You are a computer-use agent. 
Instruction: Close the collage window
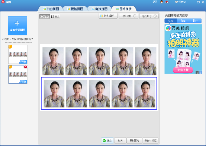tap(203, 2)
